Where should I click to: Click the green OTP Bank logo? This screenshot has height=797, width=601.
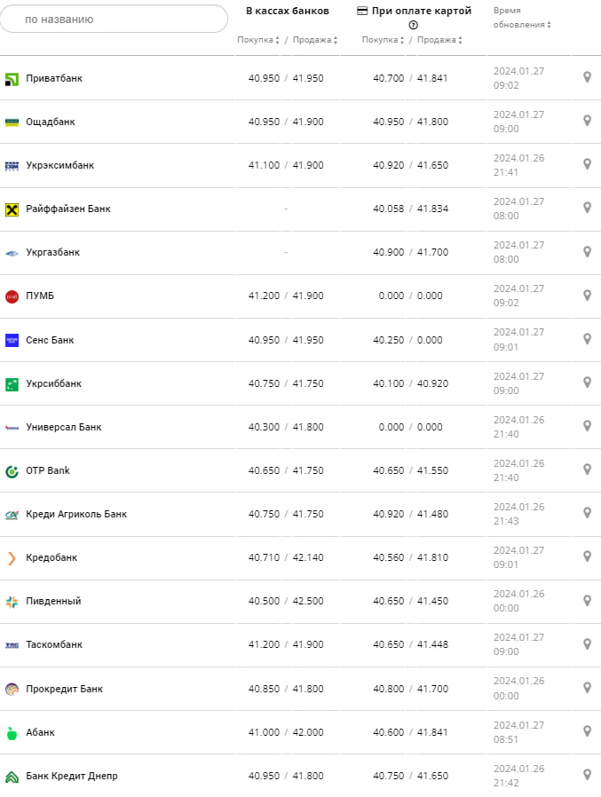tap(12, 471)
